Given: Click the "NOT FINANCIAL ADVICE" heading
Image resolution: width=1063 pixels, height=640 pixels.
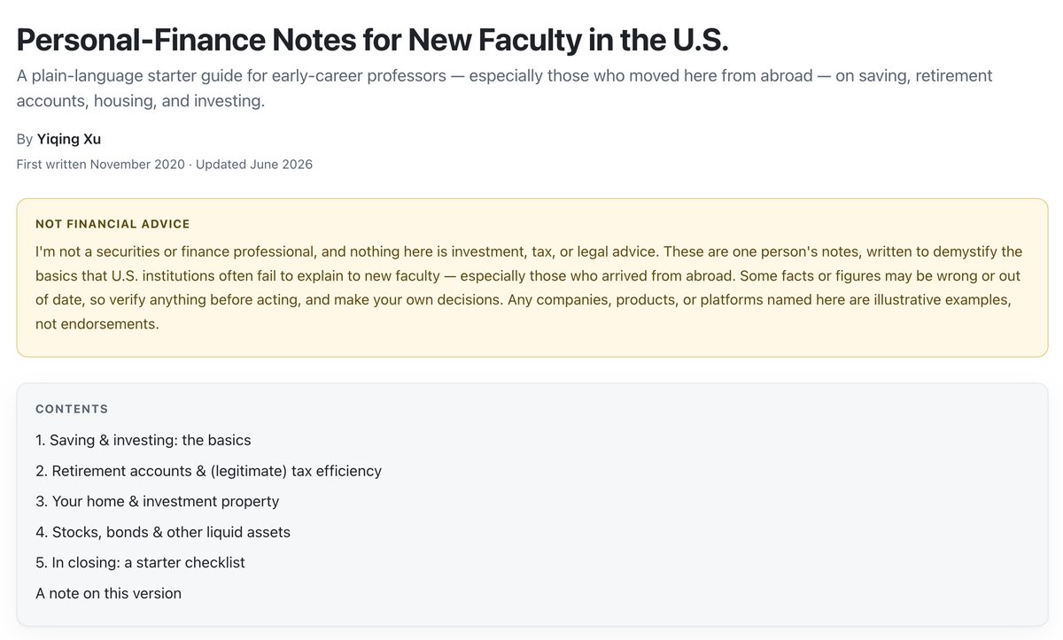Looking at the screenshot, I should (113, 224).
